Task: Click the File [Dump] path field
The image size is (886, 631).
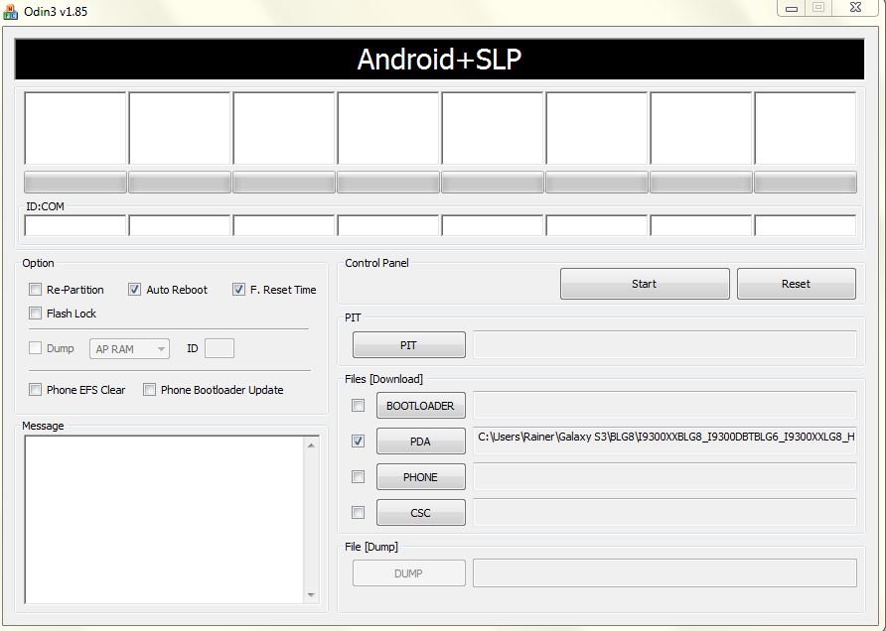Action: 664,572
